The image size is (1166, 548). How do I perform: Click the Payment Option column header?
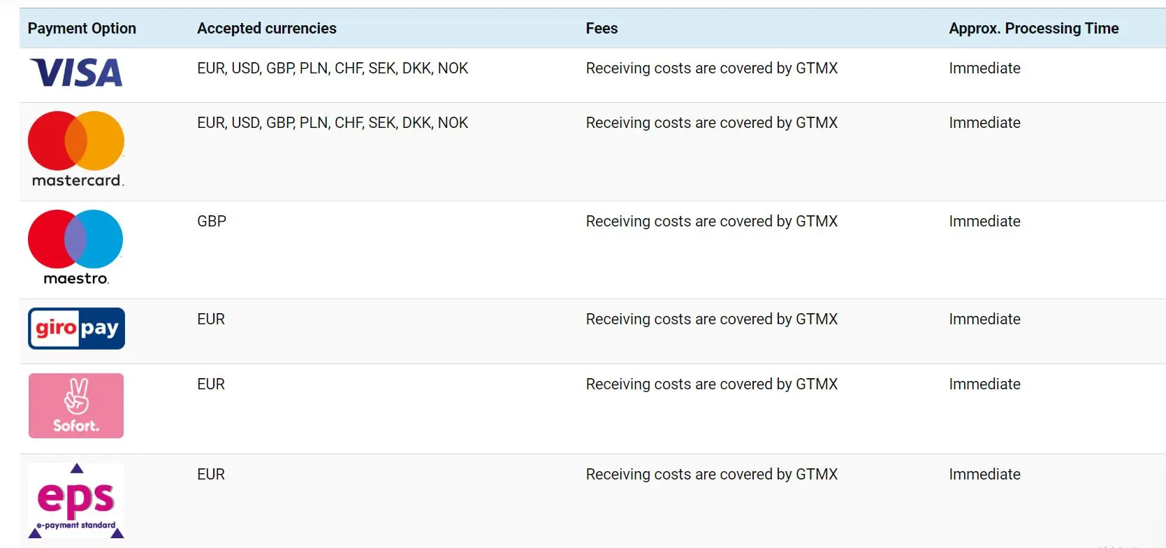pos(82,29)
